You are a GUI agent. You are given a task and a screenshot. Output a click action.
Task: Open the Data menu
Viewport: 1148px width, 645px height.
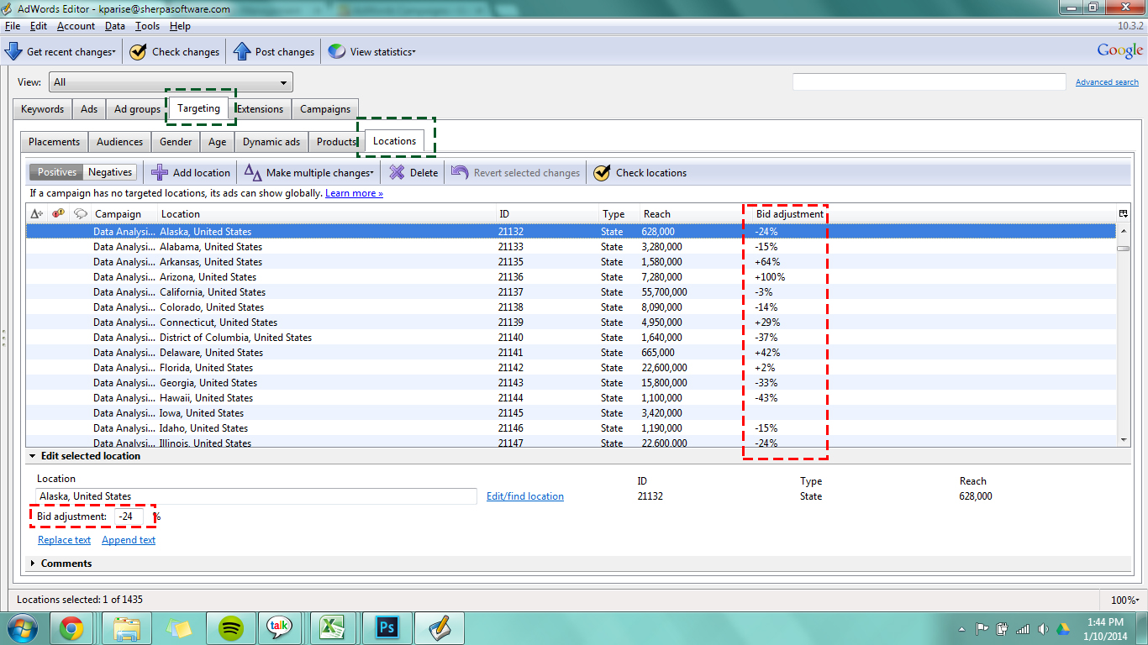point(115,26)
